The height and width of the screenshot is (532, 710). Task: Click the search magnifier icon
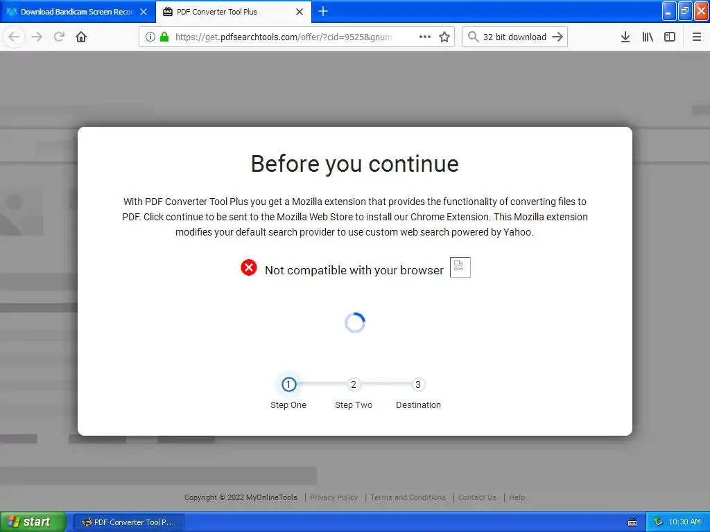coord(473,37)
